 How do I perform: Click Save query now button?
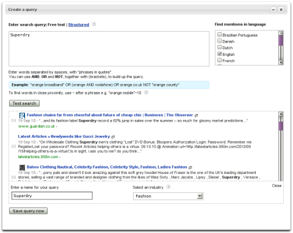(28, 211)
